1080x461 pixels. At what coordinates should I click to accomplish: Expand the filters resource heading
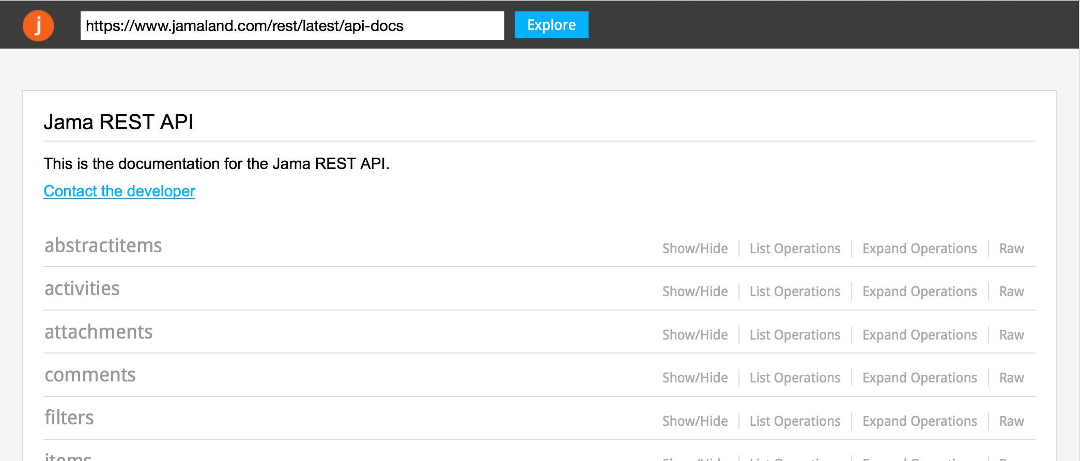(69, 418)
